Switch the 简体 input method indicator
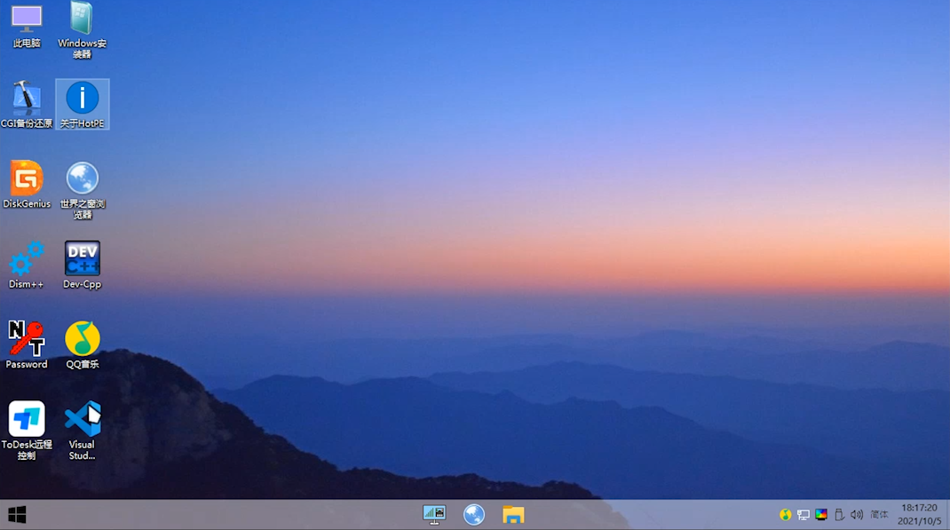This screenshot has width=950, height=530. click(879, 515)
